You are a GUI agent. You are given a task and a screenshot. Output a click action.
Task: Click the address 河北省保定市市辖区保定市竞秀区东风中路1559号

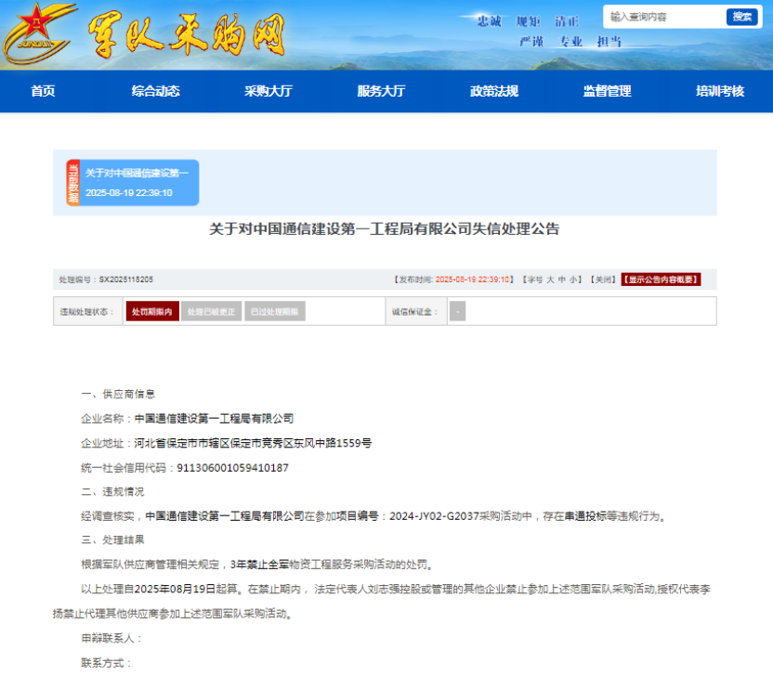(x=253, y=444)
